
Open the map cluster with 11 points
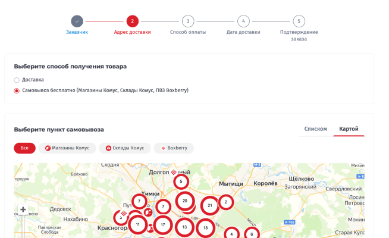137,224
